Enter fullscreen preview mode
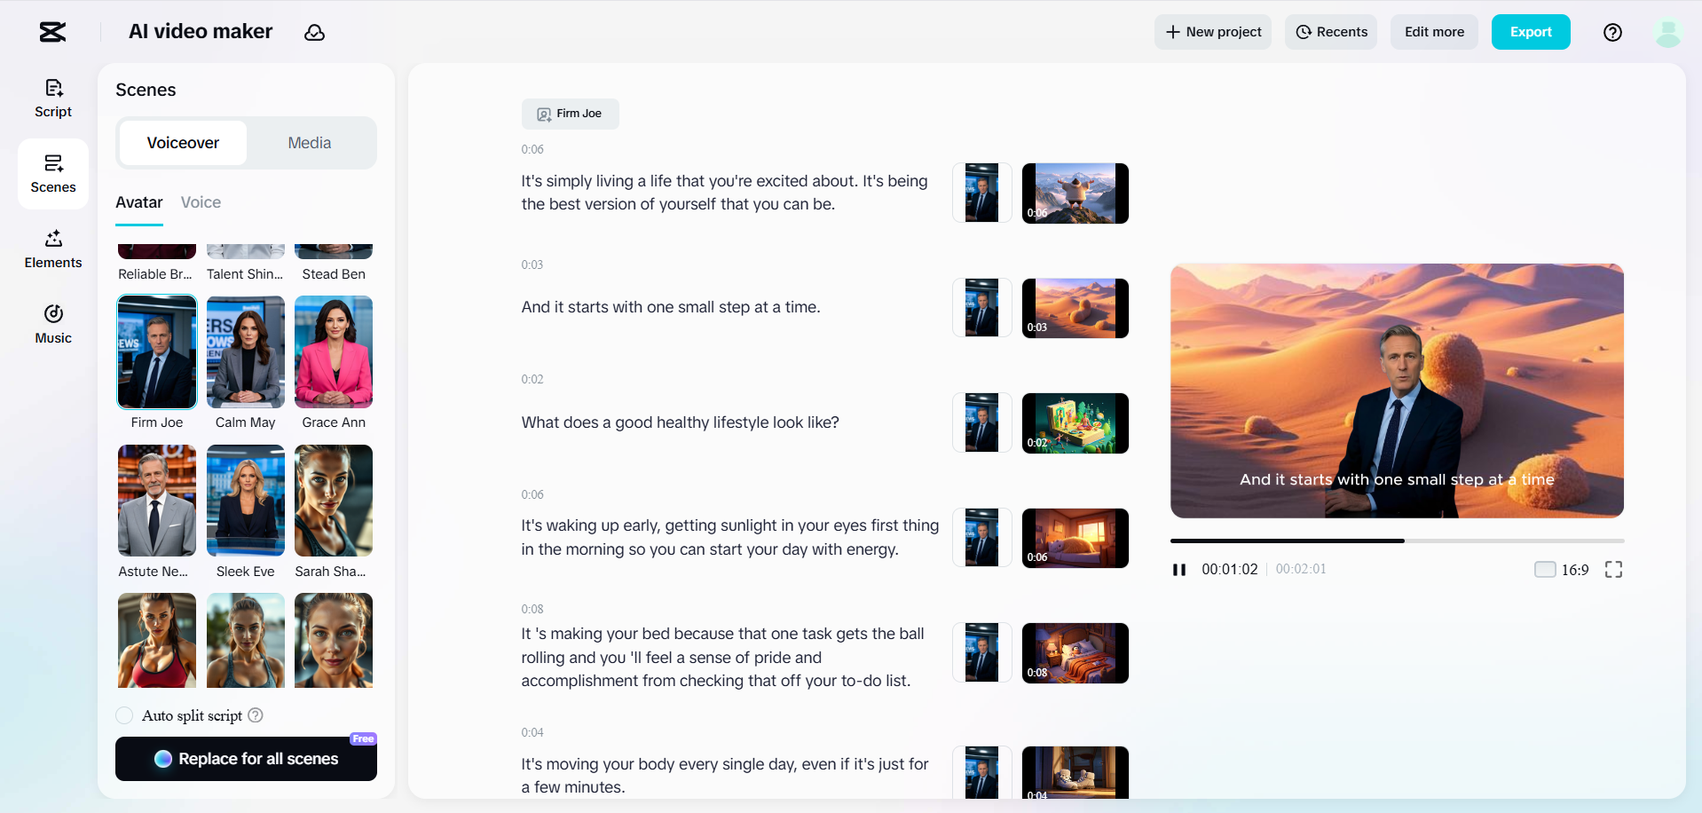 tap(1614, 569)
